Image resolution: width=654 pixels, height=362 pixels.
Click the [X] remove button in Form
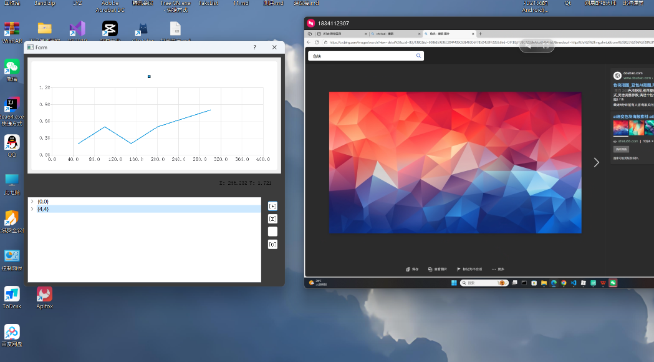pos(272,219)
